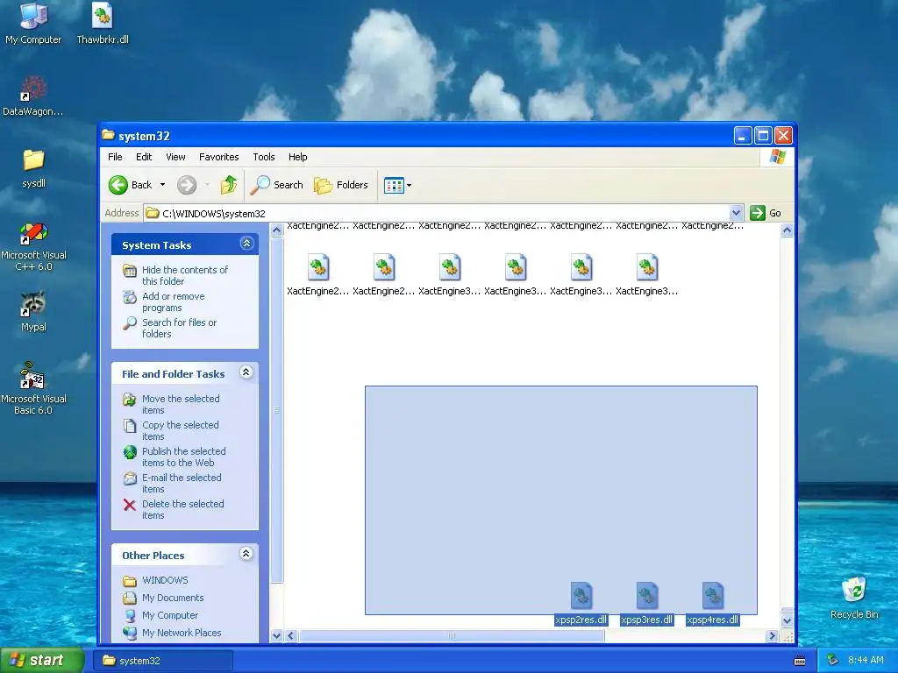Click Search for files or folders
The image size is (898, 673).
(179, 328)
